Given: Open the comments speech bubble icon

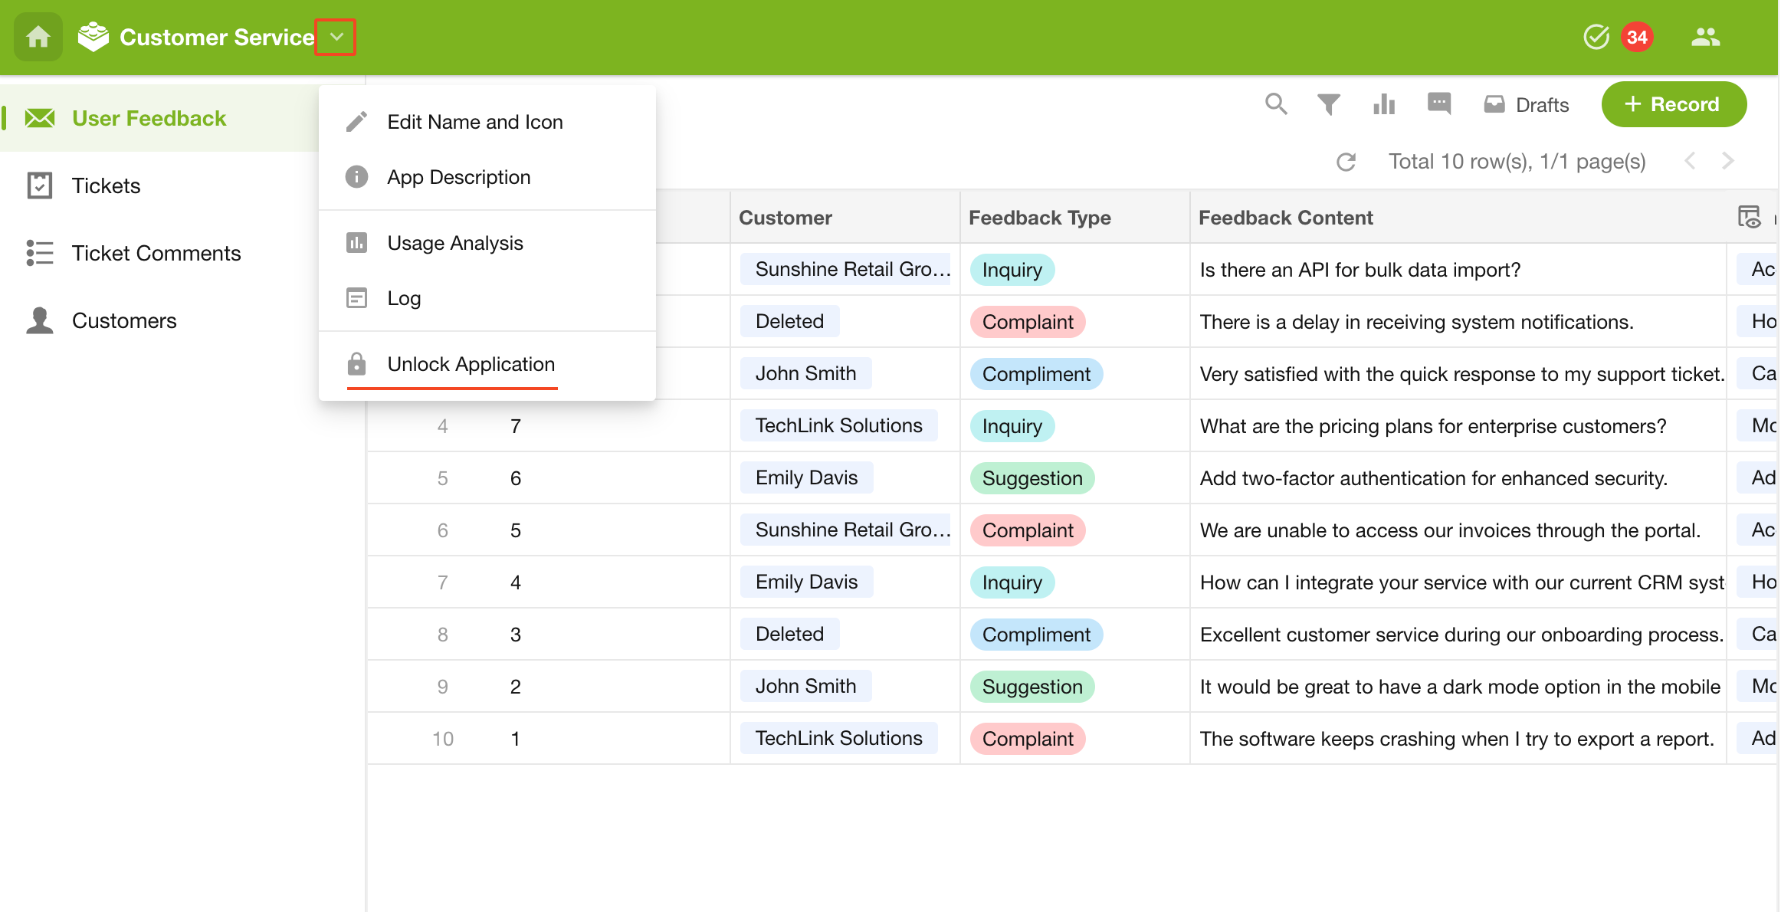Looking at the screenshot, I should [x=1439, y=103].
